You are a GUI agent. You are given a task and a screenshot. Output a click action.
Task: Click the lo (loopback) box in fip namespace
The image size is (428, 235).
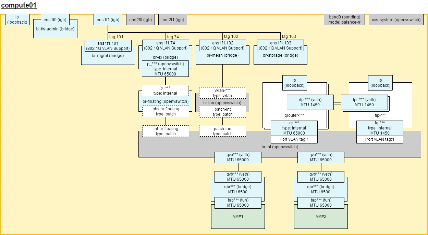pos(380,83)
